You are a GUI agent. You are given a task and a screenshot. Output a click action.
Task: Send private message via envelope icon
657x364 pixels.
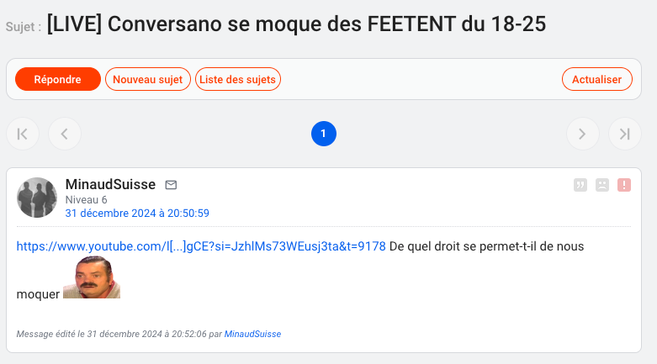(x=171, y=185)
